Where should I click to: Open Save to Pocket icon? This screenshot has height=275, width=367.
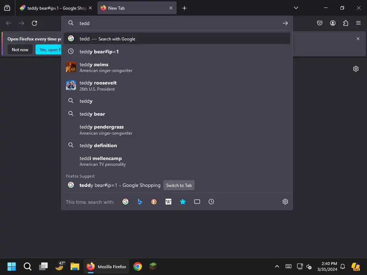pos(320,23)
